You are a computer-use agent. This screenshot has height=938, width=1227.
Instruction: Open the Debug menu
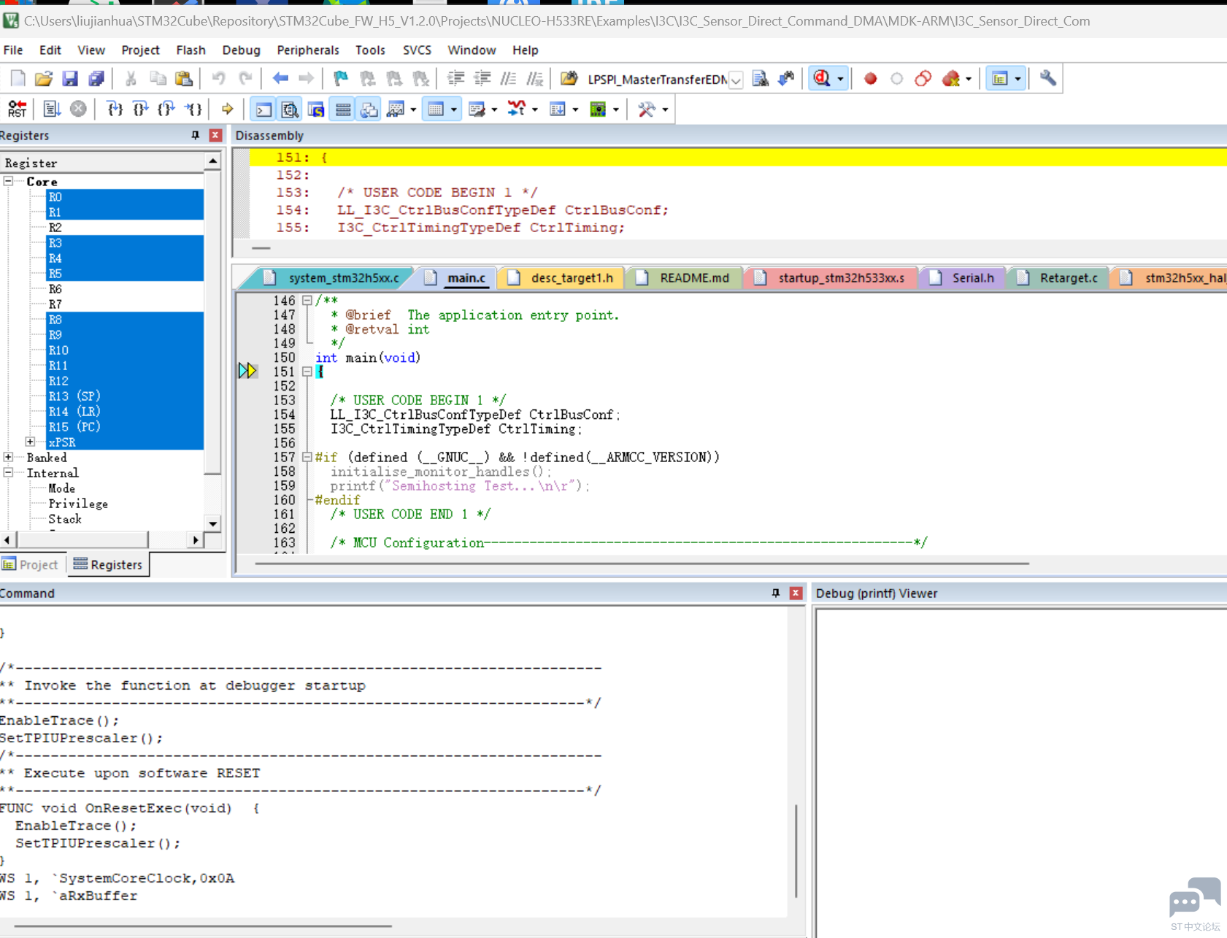241,50
